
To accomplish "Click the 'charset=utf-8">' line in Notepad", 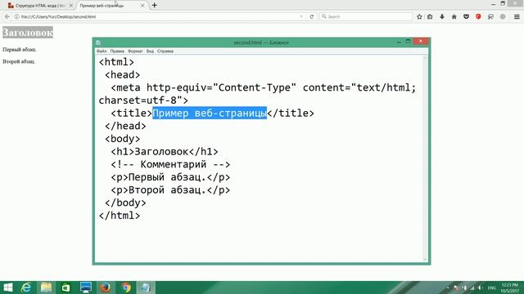I will point(143,100).
